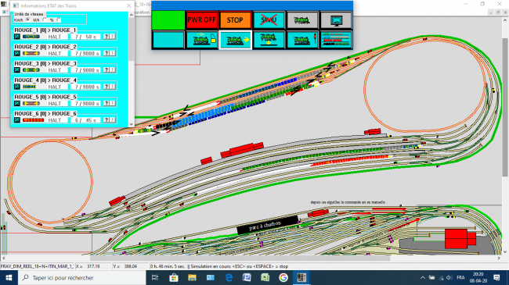
Task: Click the layout horizontal scrollbar thumb
Action: 240,258
